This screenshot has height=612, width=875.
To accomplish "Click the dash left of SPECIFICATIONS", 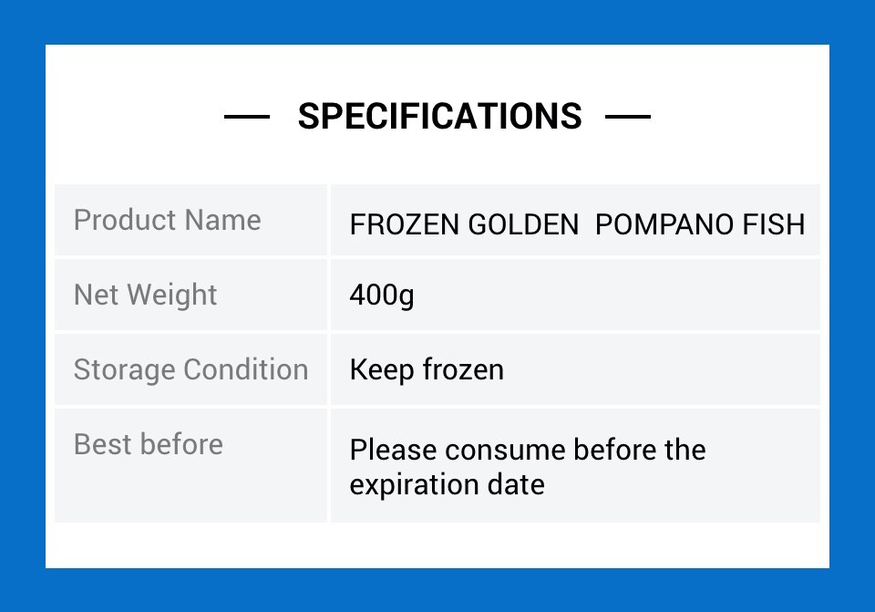I will coord(246,117).
